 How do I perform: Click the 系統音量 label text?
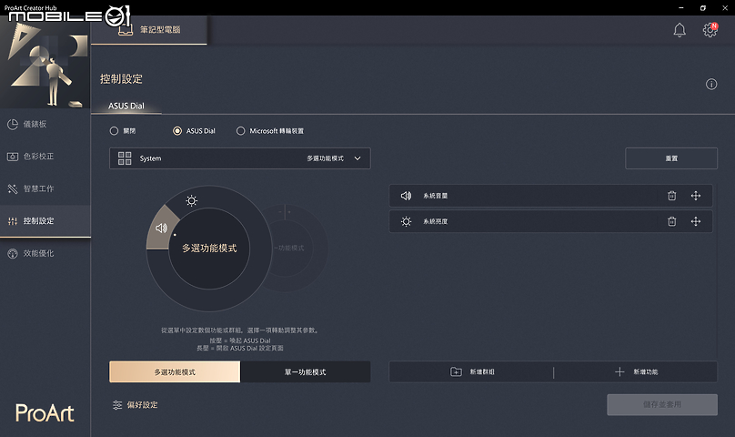[x=435, y=196]
